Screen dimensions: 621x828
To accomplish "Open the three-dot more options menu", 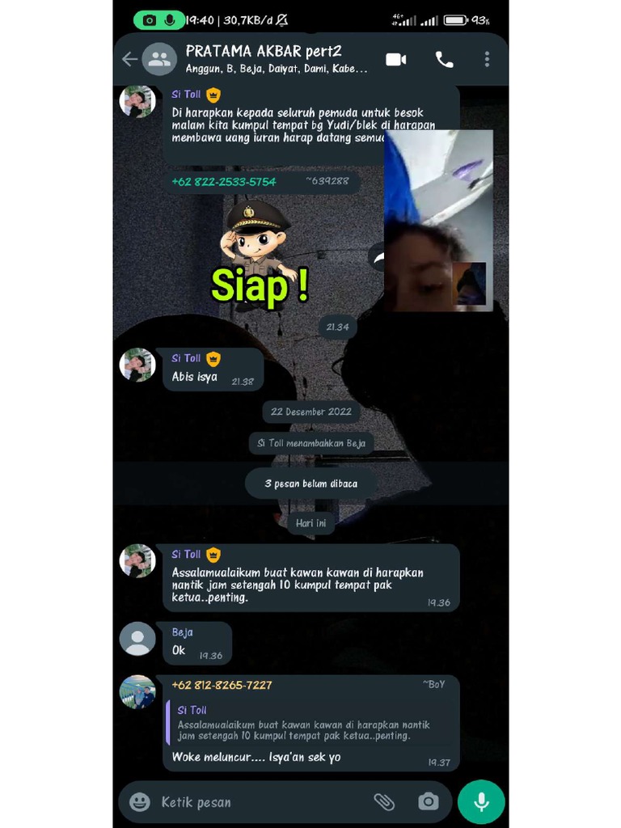I will coord(487,59).
